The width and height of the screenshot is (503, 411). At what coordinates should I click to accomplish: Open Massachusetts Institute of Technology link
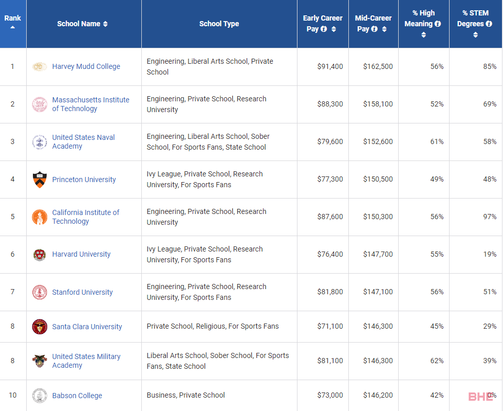pos(90,104)
